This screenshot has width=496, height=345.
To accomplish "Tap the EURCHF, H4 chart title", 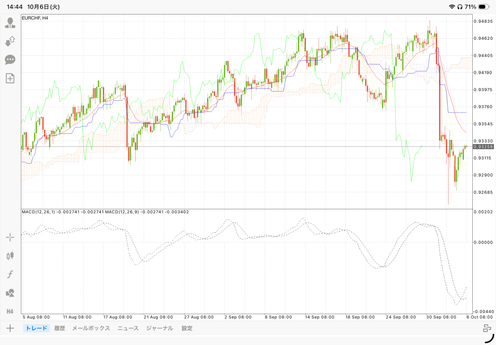I will point(35,18).
